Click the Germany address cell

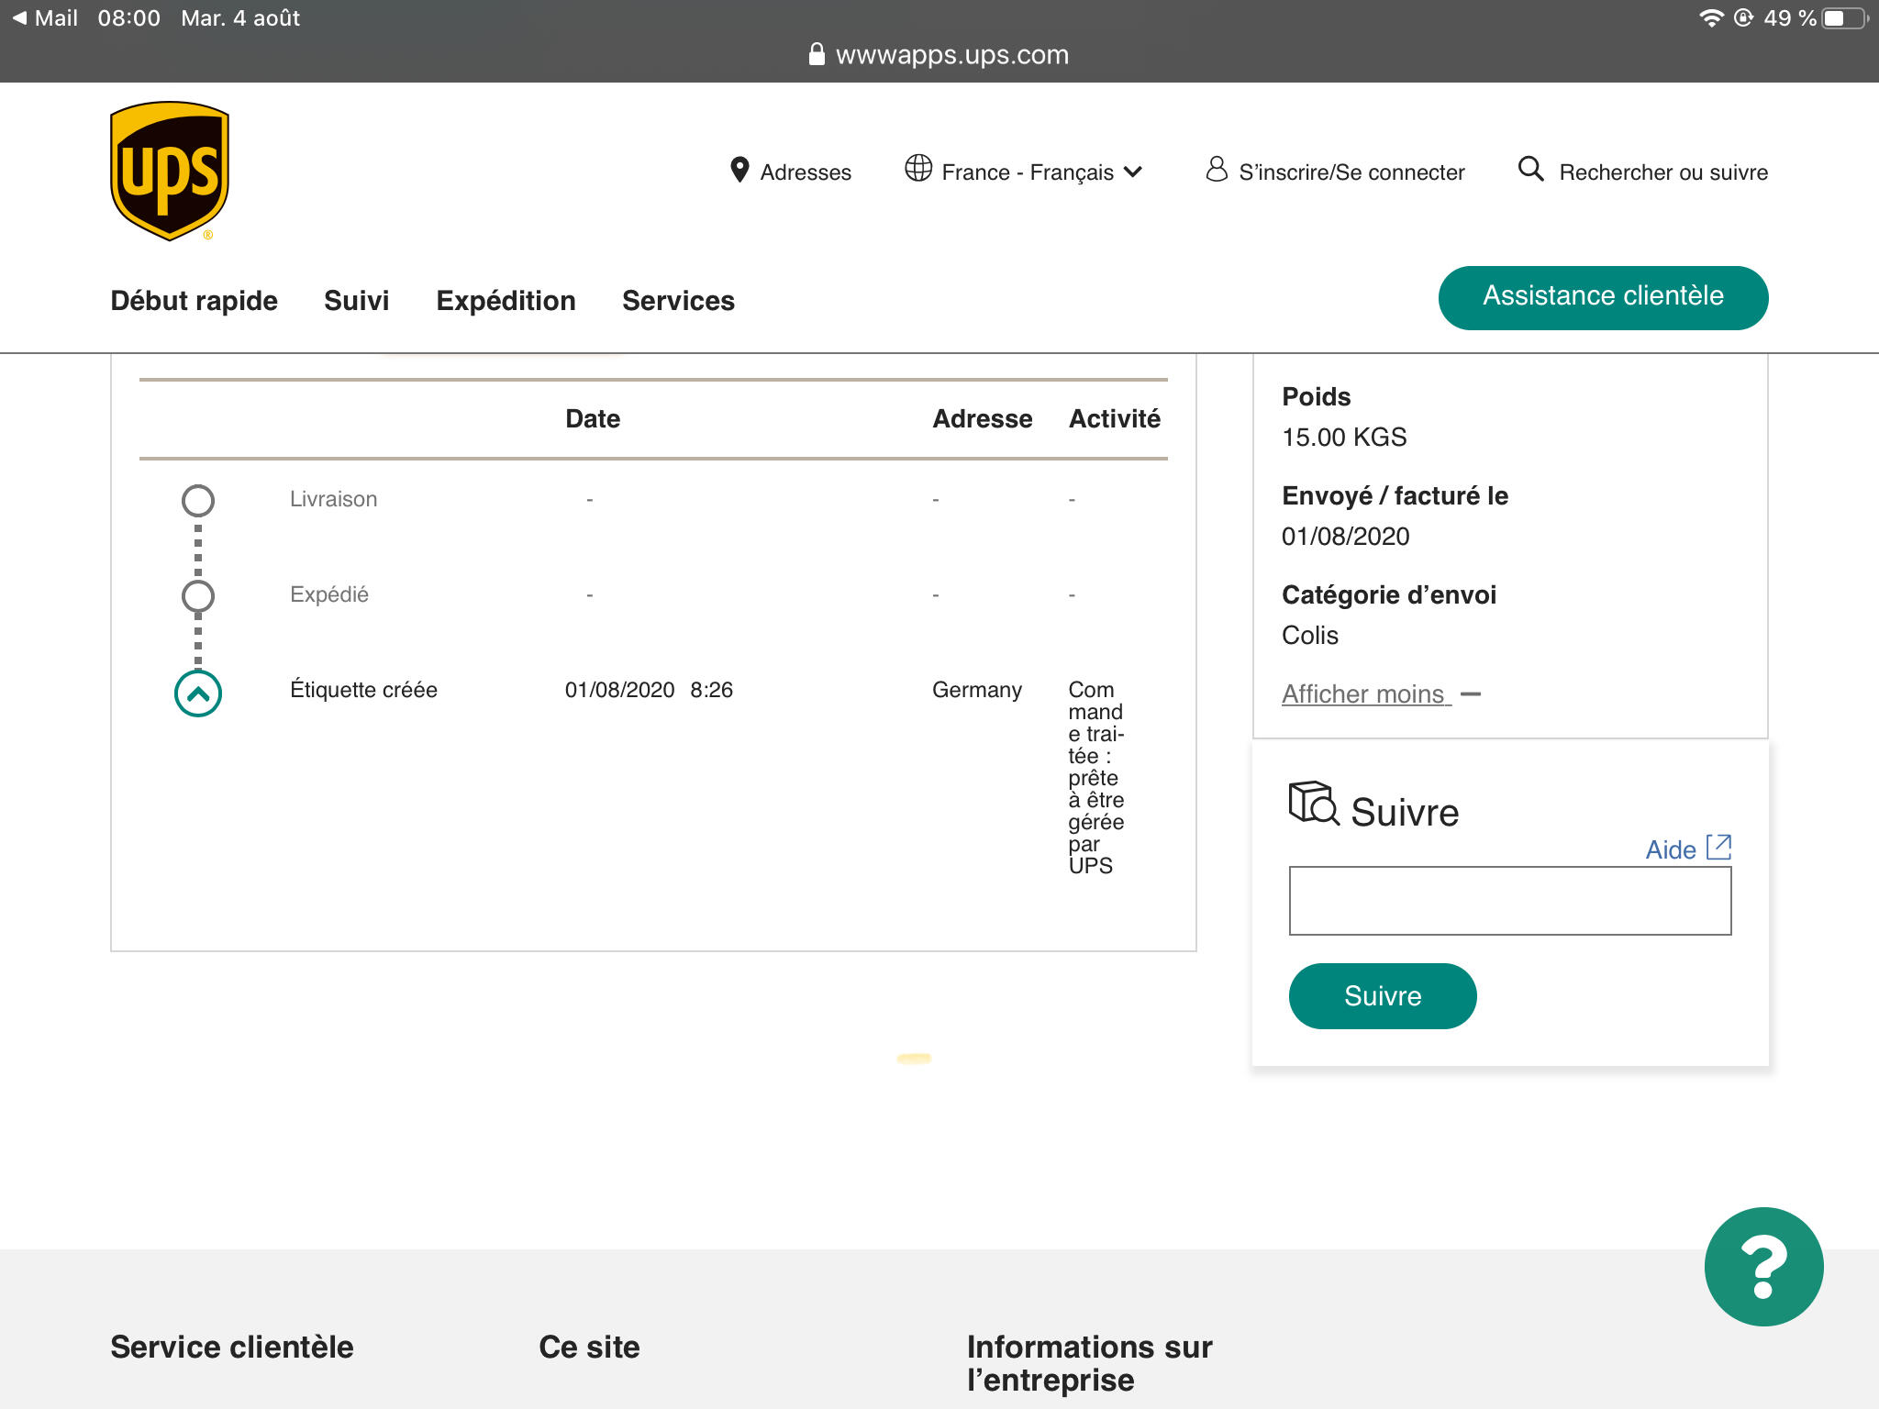click(x=977, y=690)
